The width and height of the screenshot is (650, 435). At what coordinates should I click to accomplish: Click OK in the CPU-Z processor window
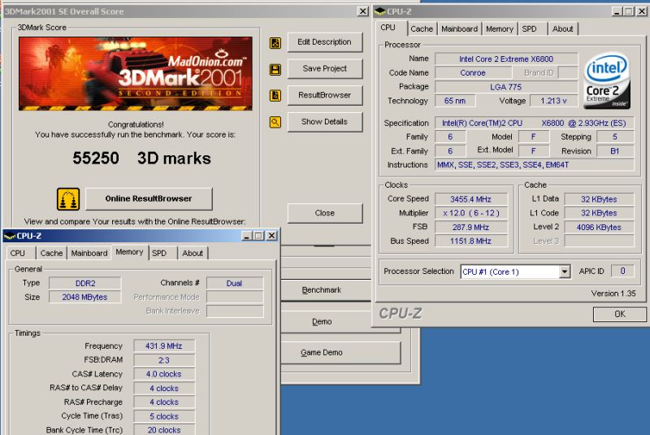point(620,314)
